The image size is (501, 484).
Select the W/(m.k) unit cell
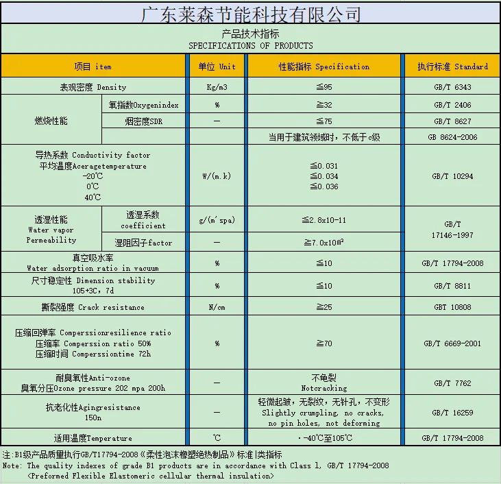click(x=217, y=176)
